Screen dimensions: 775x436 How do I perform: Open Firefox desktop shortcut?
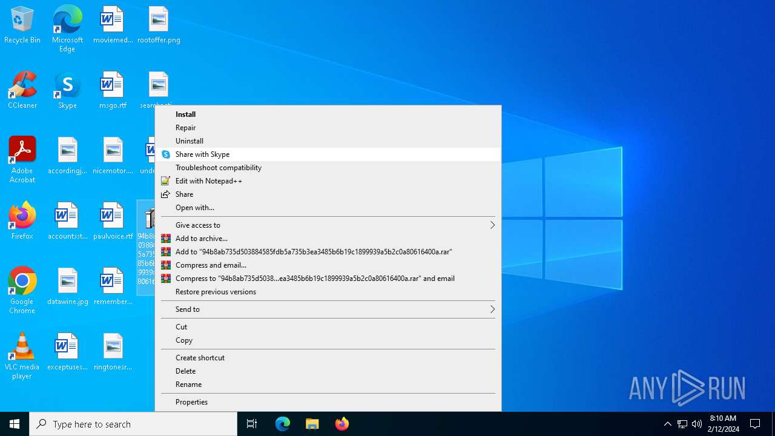click(22, 222)
